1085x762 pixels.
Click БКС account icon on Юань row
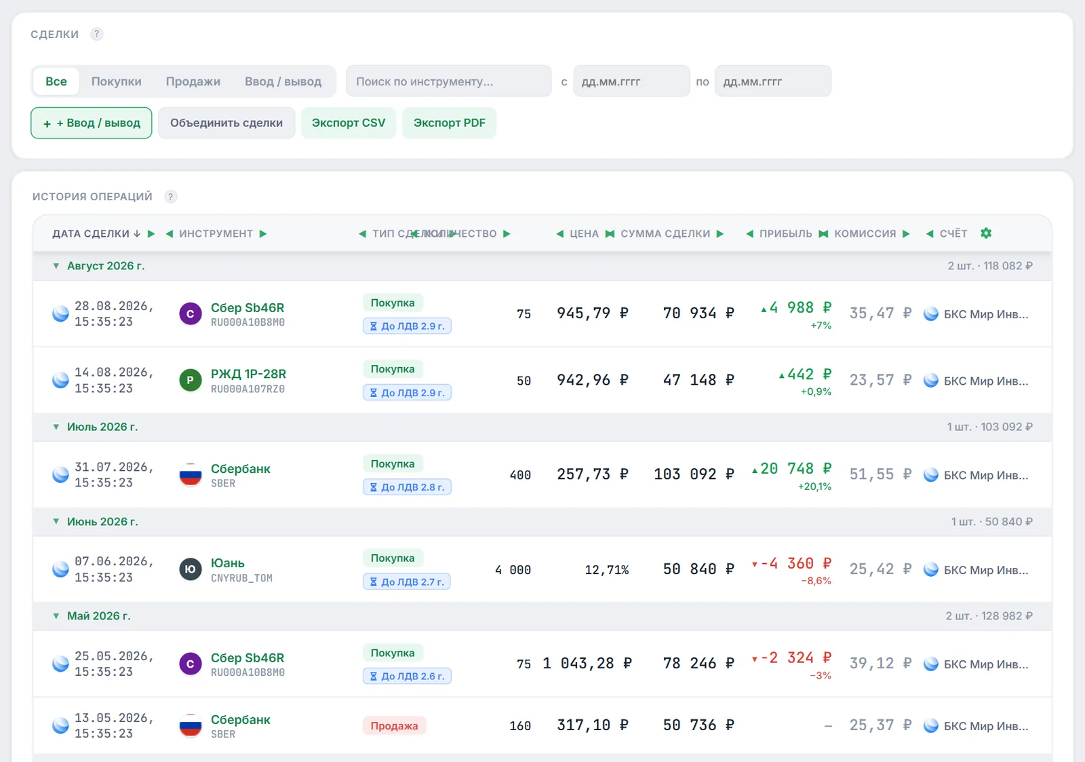[931, 570]
